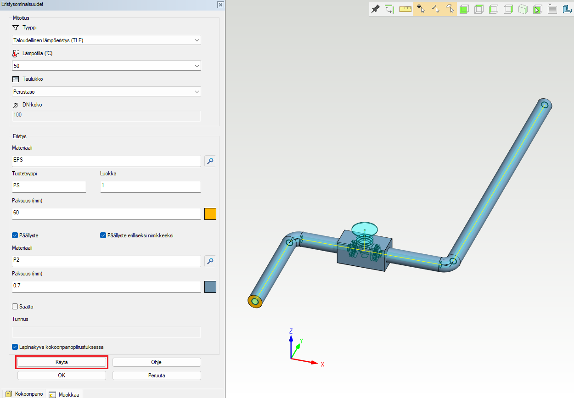Toggle the face selection filter icon

(x=450, y=9)
